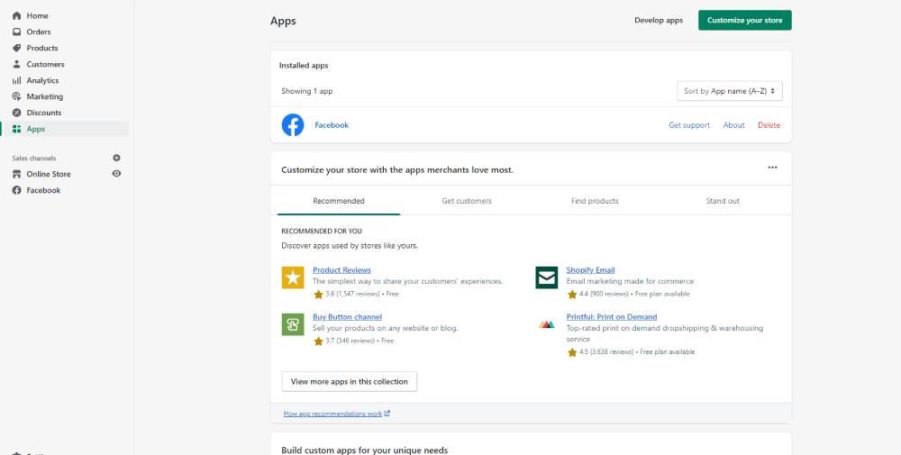Open Home from the sidebar
901x455 pixels.
pyautogui.click(x=37, y=15)
